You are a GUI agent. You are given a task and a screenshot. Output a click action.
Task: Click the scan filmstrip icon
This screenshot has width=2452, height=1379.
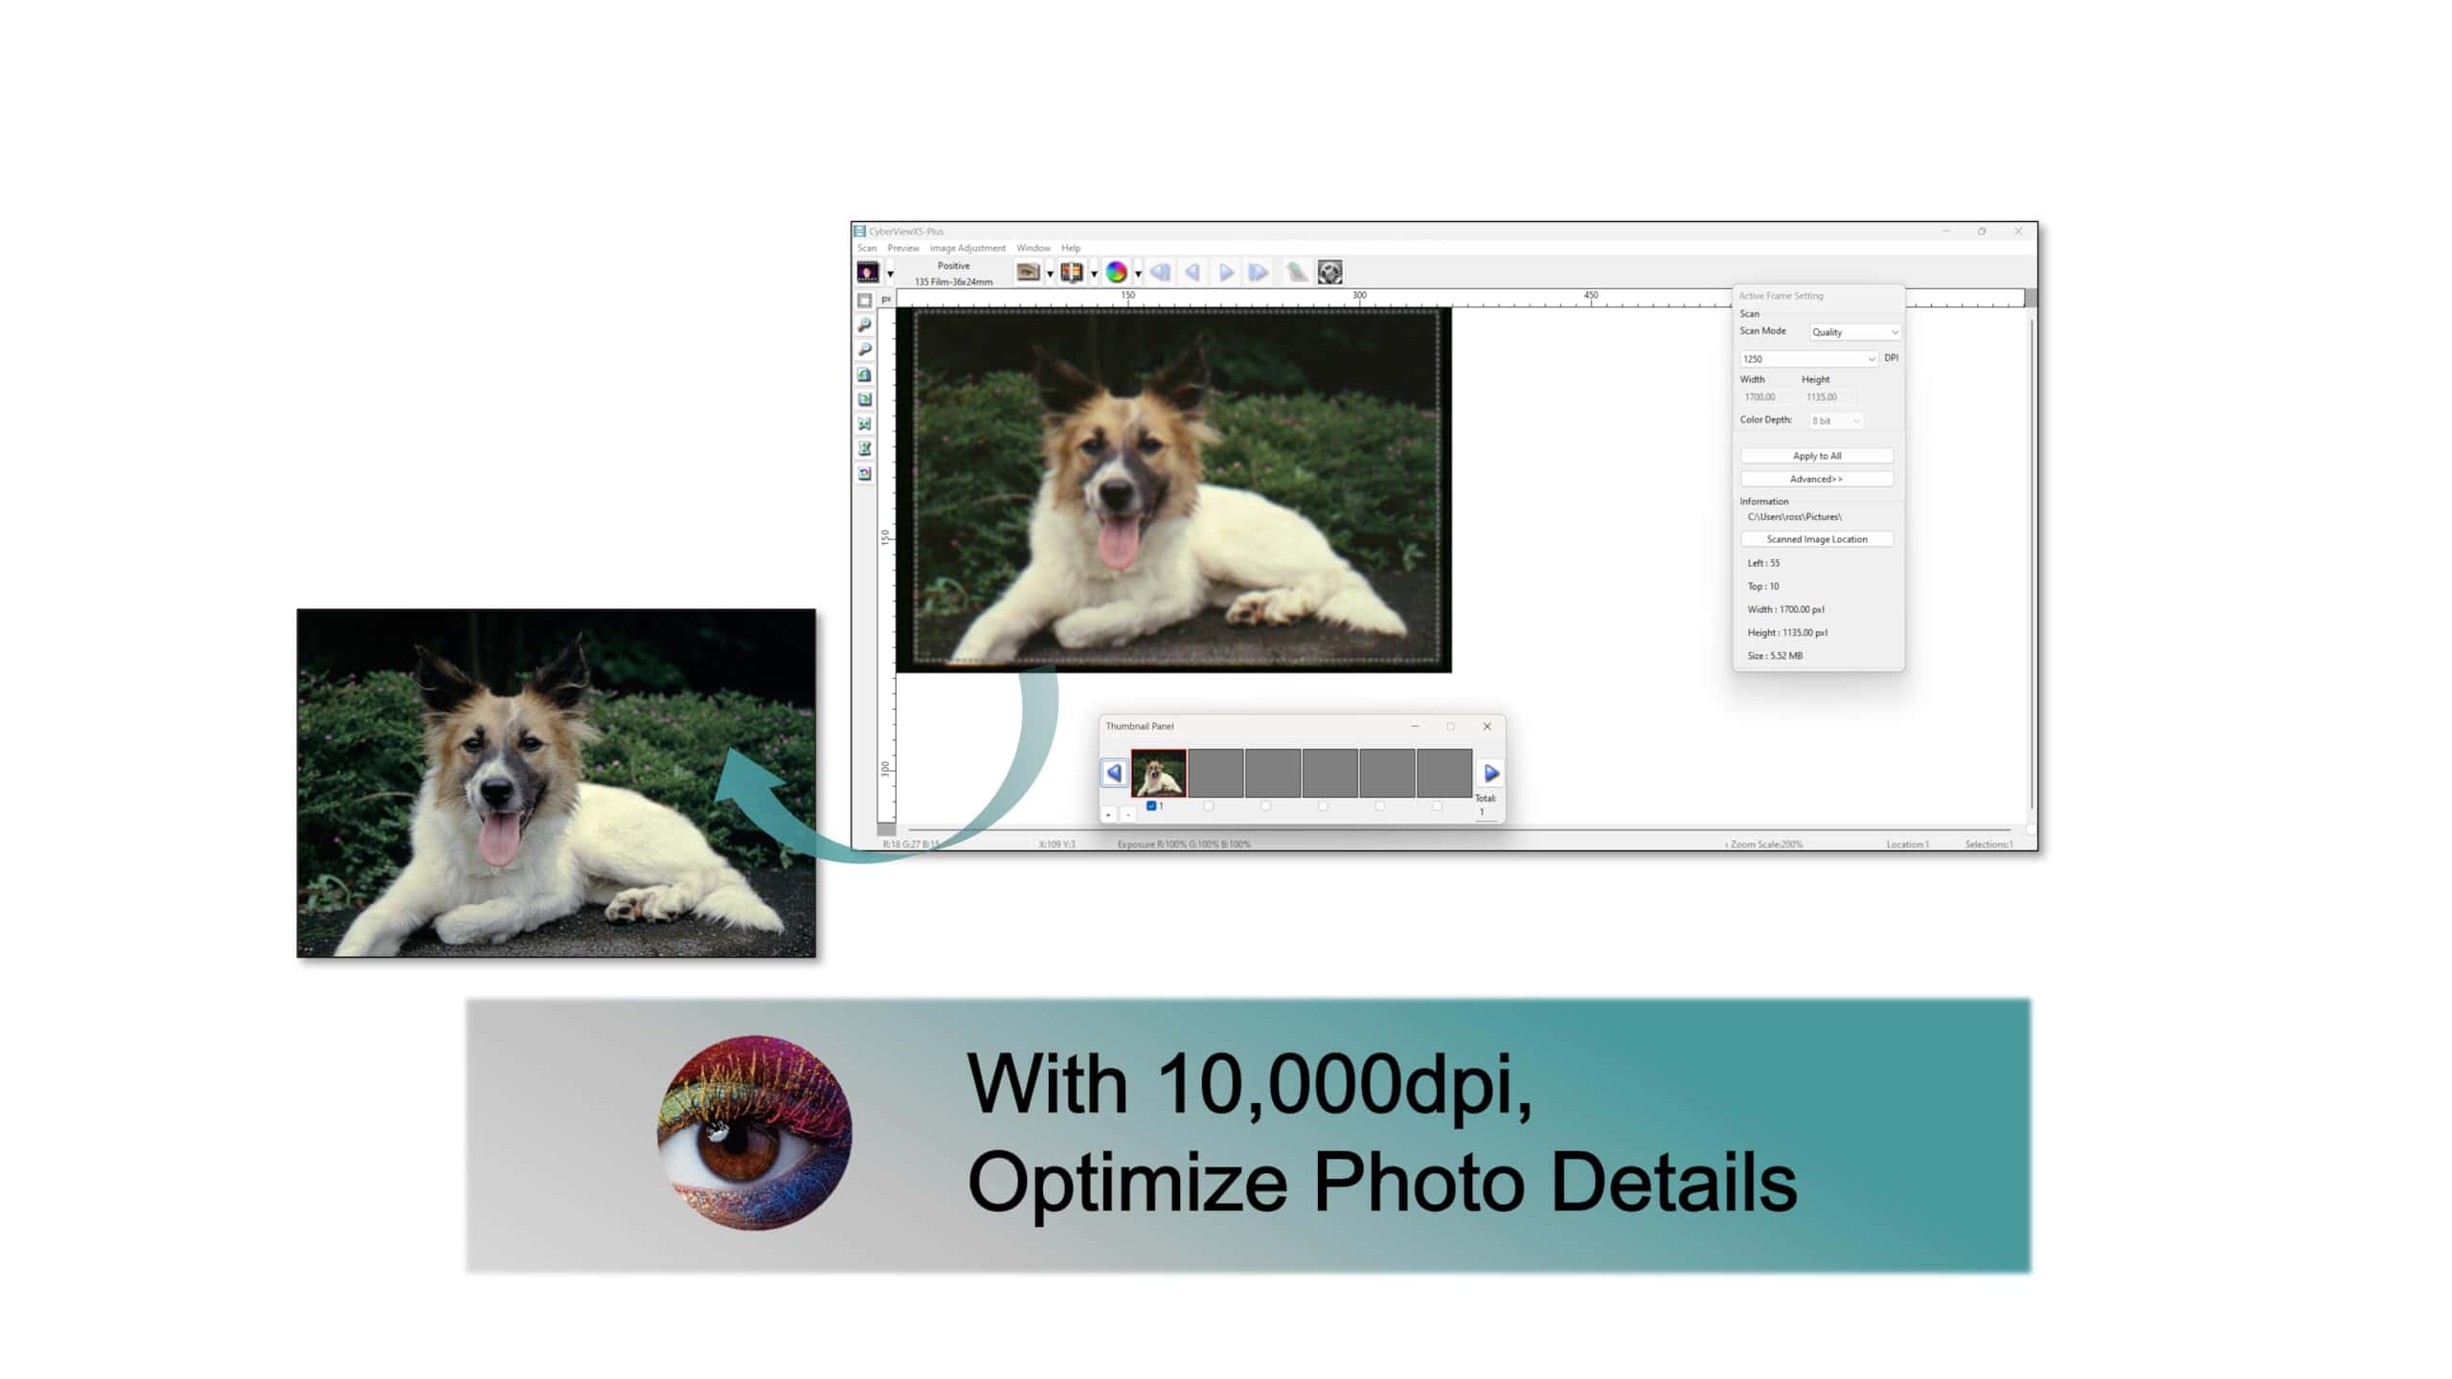tap(1072, 273)
